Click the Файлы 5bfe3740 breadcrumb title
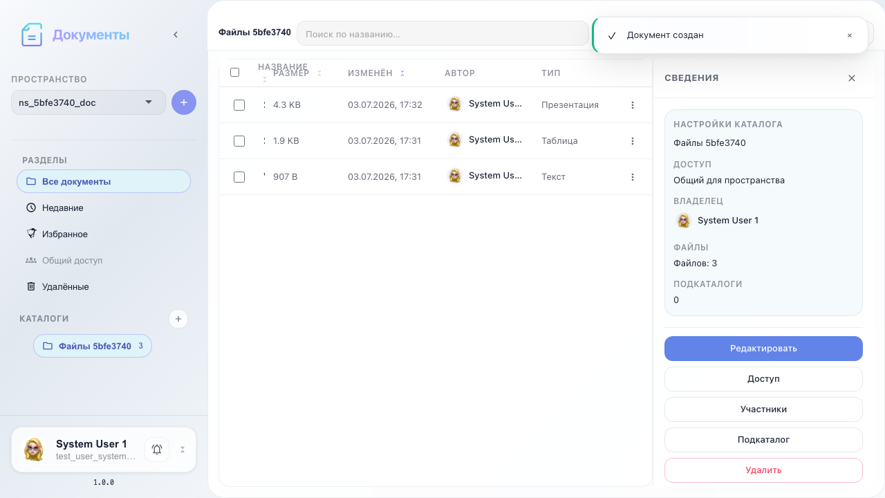This screenshot has width=885, height=498. [x=254, y=33]
